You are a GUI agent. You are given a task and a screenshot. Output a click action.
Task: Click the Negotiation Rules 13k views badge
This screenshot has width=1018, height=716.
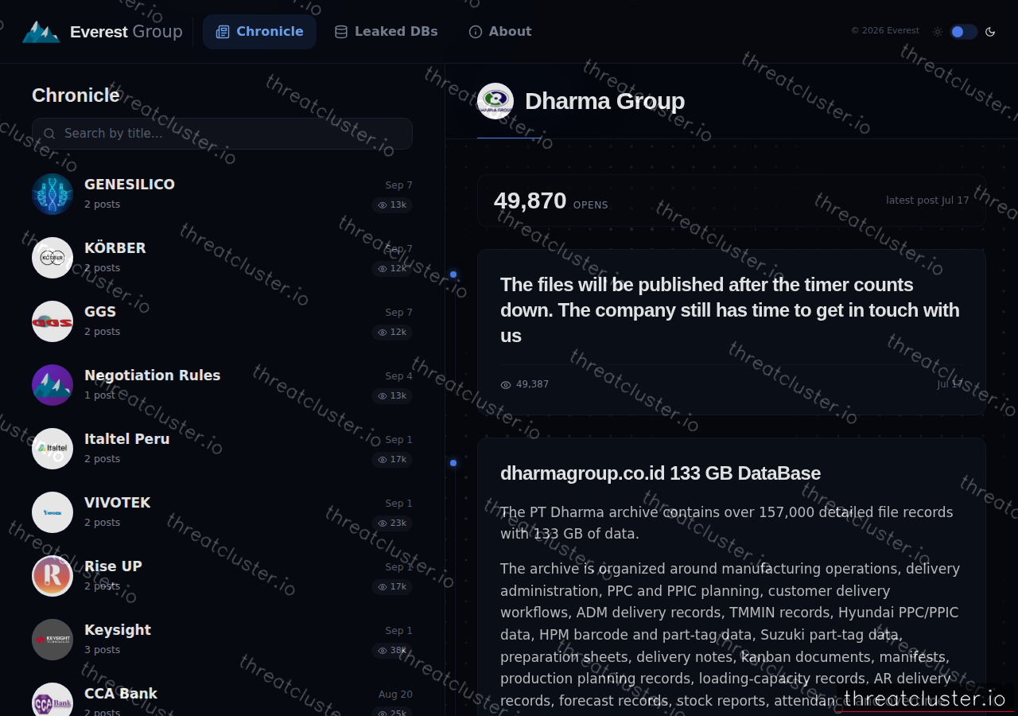(x=392, y=396)
